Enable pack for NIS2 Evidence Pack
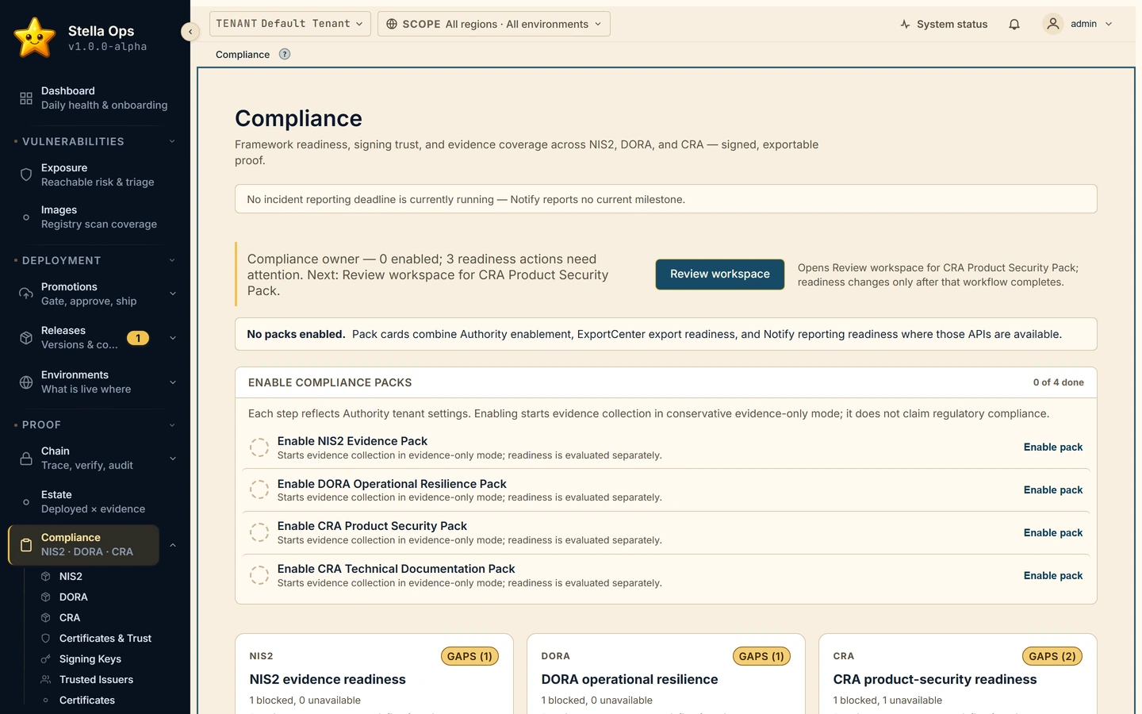 click(x=1053, y=447)
